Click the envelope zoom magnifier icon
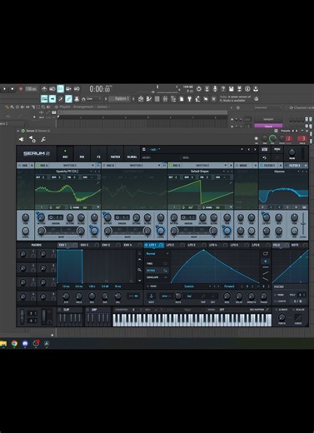This screenshot has width=314, height=433. [x=139, y=270]
